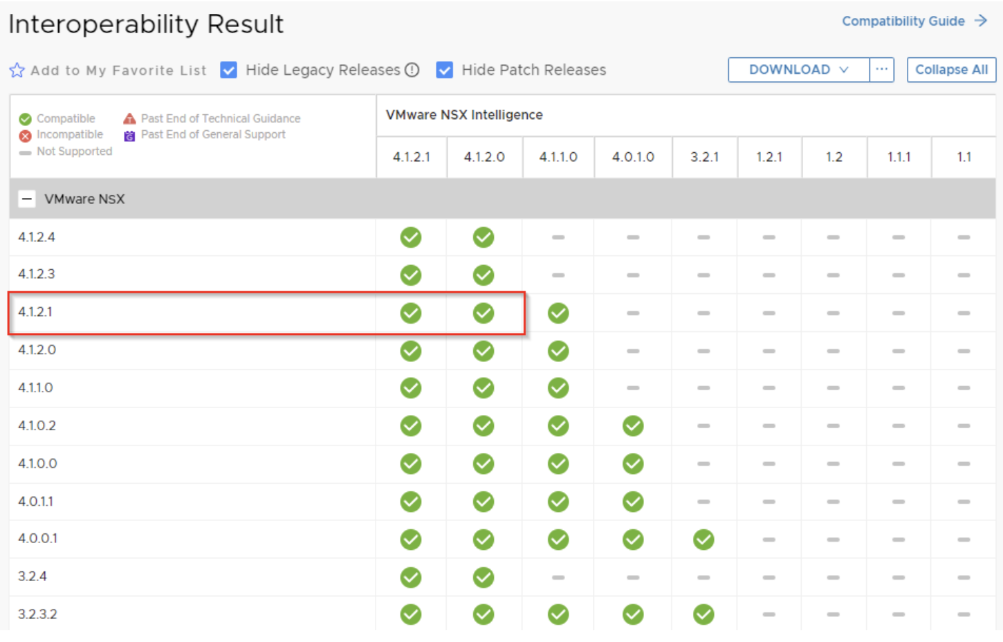
Task: Click compatible checkmark for NSX 4.1.0.0 and Intelligence 4.0.1.0
Action: (633, 464)
